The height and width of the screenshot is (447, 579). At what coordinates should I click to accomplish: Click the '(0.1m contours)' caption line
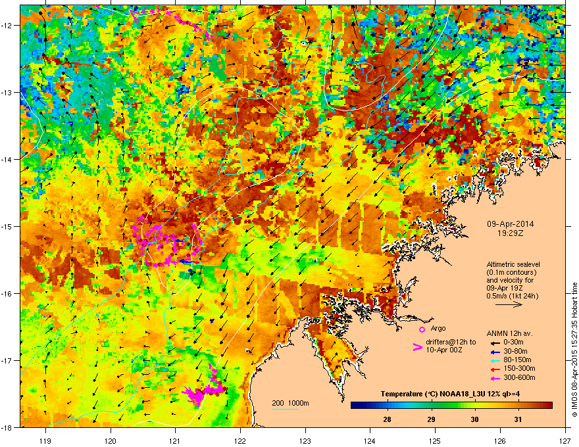tap(511, 272)
